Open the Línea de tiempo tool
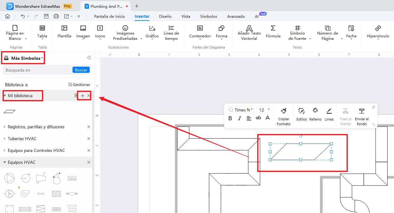394x213 pixels. pos(171,29)
